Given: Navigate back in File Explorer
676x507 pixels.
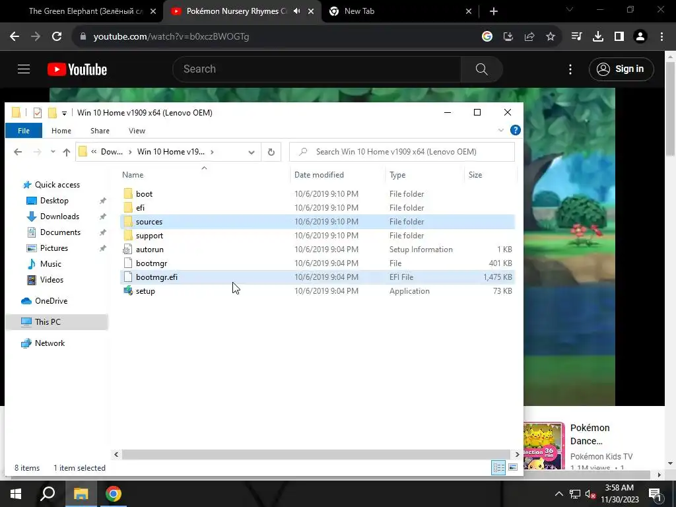Looking at the screenshot, I should coord(18,152).
